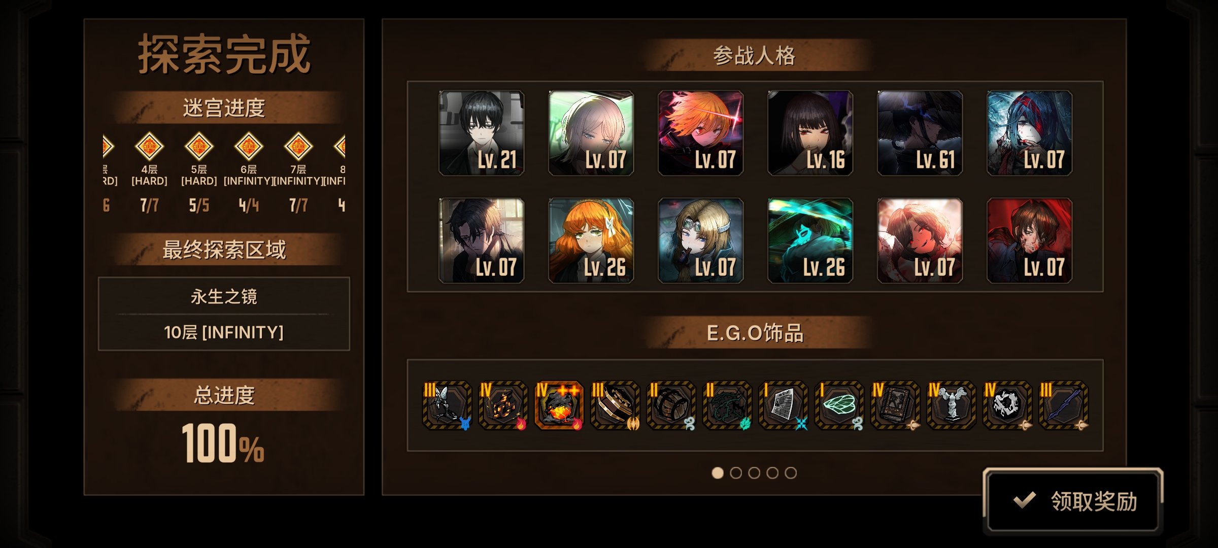Select the Lv. 21 black-haired identity portrait
The height and width of the screenshot is (548, 1218).
[x=481, y=133]
